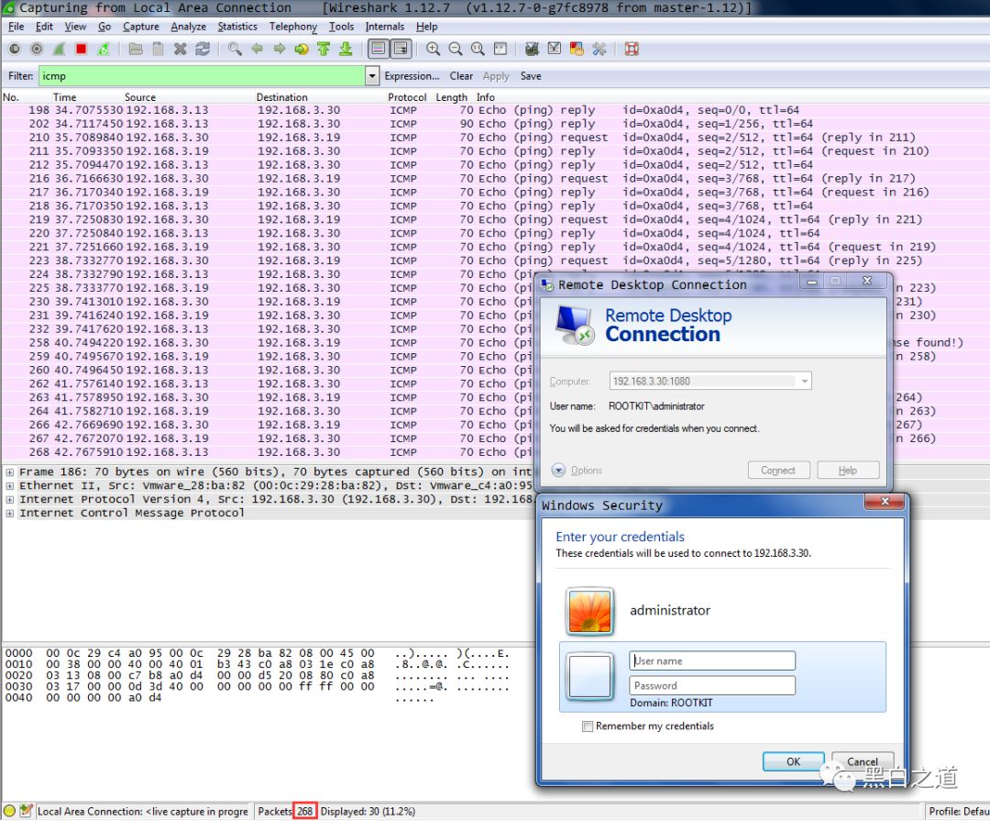990x821 pixels.
Task: Jump to the first packet
Action: (323, 50)
